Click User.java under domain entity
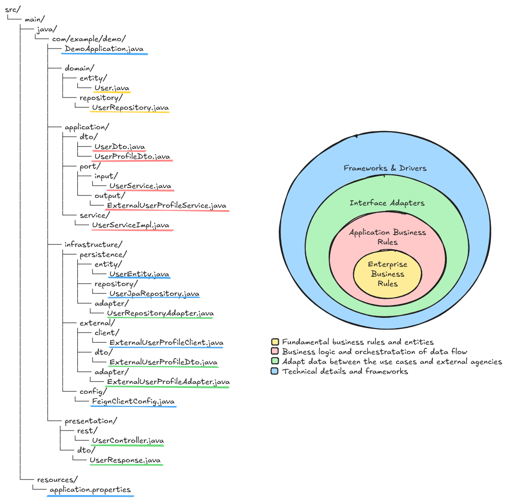507x501 pixels. (112, 88)
